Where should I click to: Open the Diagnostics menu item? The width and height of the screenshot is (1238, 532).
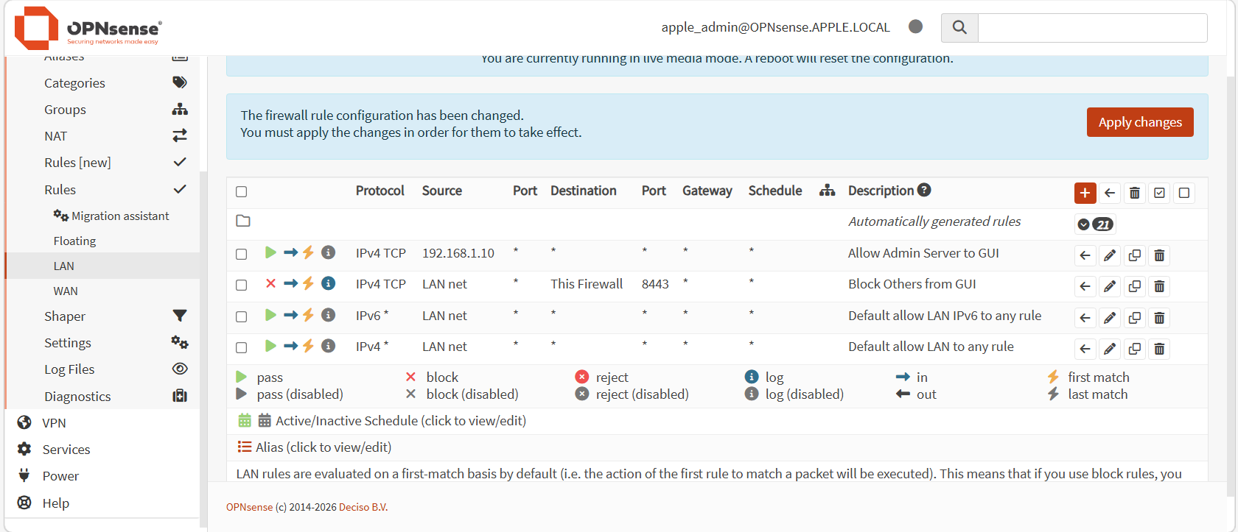103,397
